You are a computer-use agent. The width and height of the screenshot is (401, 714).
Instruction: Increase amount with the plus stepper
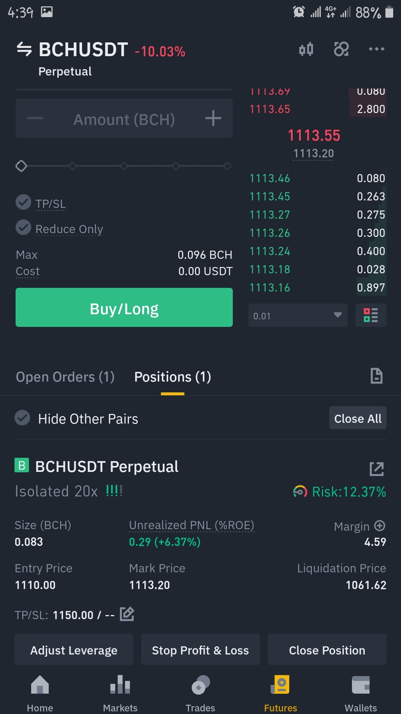point(213,119)
